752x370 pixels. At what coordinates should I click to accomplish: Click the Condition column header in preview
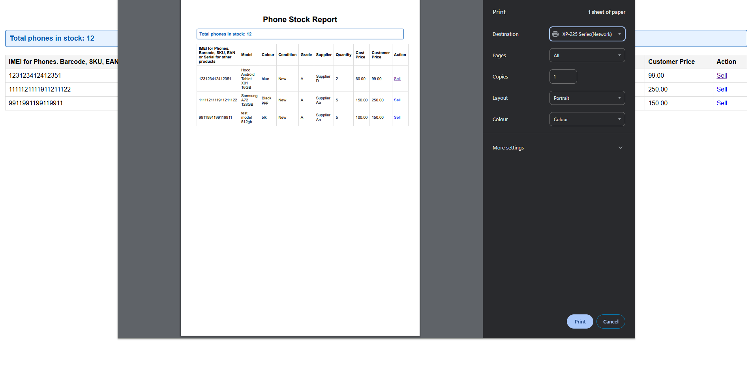coord(287,55)
